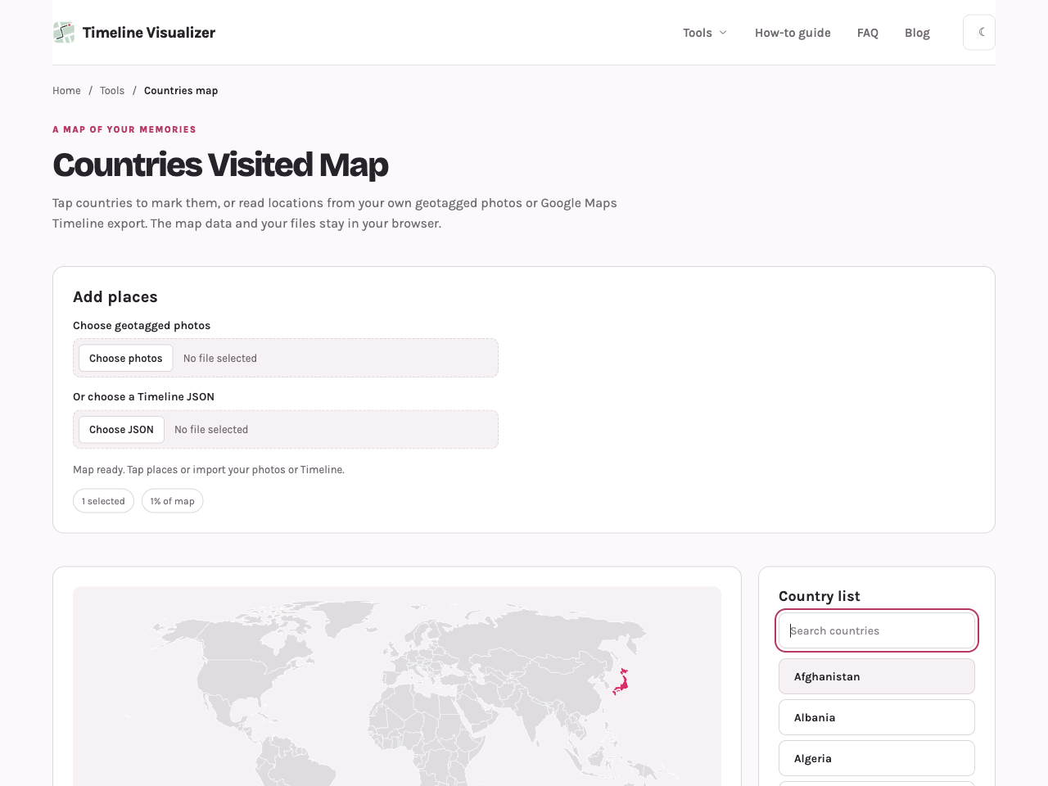Click the Choose photos button
Image resolution: width=1048 pixels, height=786 pixels.
point(126,359)
